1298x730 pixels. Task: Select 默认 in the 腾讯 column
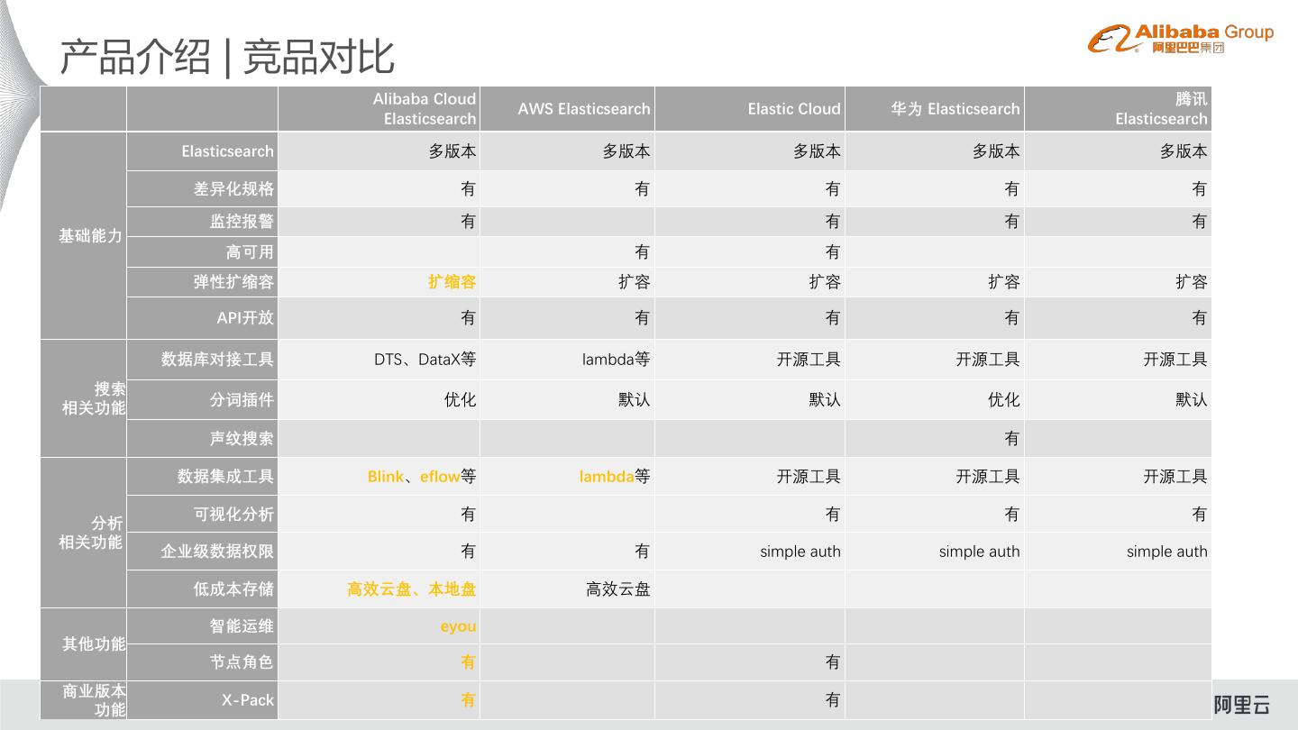point(1192,399)
